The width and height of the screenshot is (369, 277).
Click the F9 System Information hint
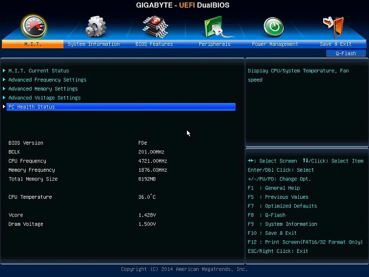click(282, 224)
